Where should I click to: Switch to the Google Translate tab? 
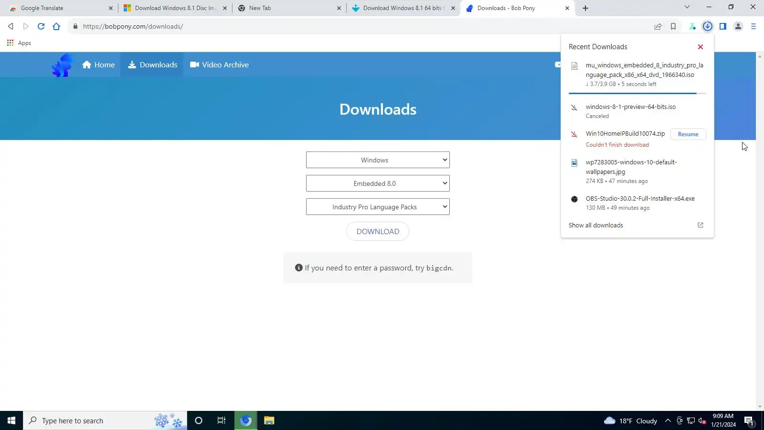pos(59,8)
